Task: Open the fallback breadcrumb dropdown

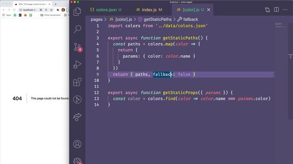Action: (x=188, y=19)
